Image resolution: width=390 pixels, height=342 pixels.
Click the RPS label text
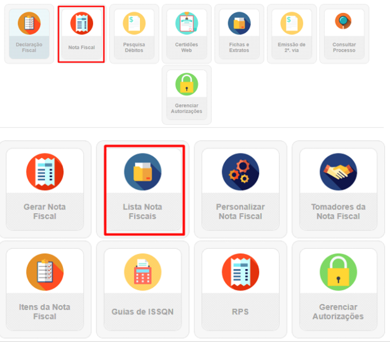tap(240, 311)
